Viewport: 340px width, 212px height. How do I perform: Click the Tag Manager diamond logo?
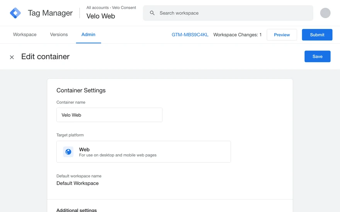tap(15, 13)
